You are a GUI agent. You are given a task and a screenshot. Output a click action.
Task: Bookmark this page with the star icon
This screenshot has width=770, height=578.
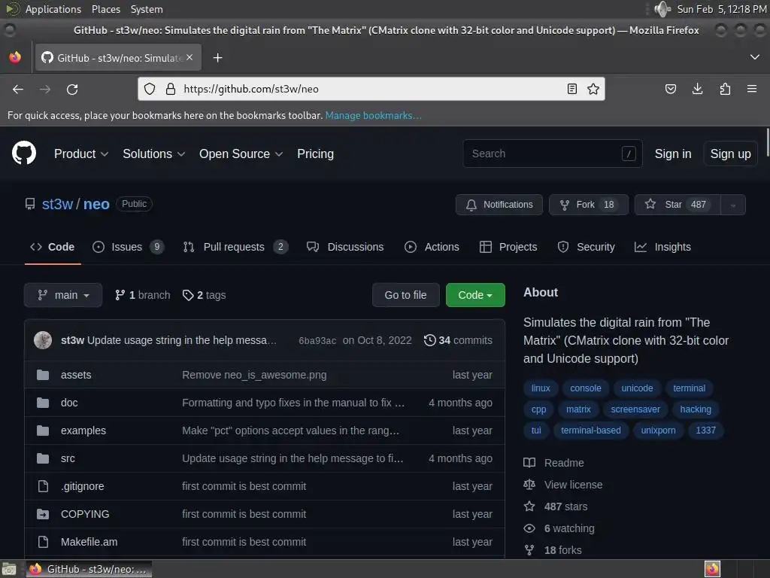click(x=593, y=89)
